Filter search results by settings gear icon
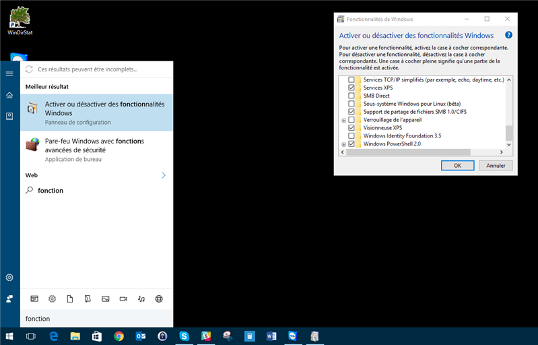The width and height of the screenshot is (538, 345). tap(52, 299)
